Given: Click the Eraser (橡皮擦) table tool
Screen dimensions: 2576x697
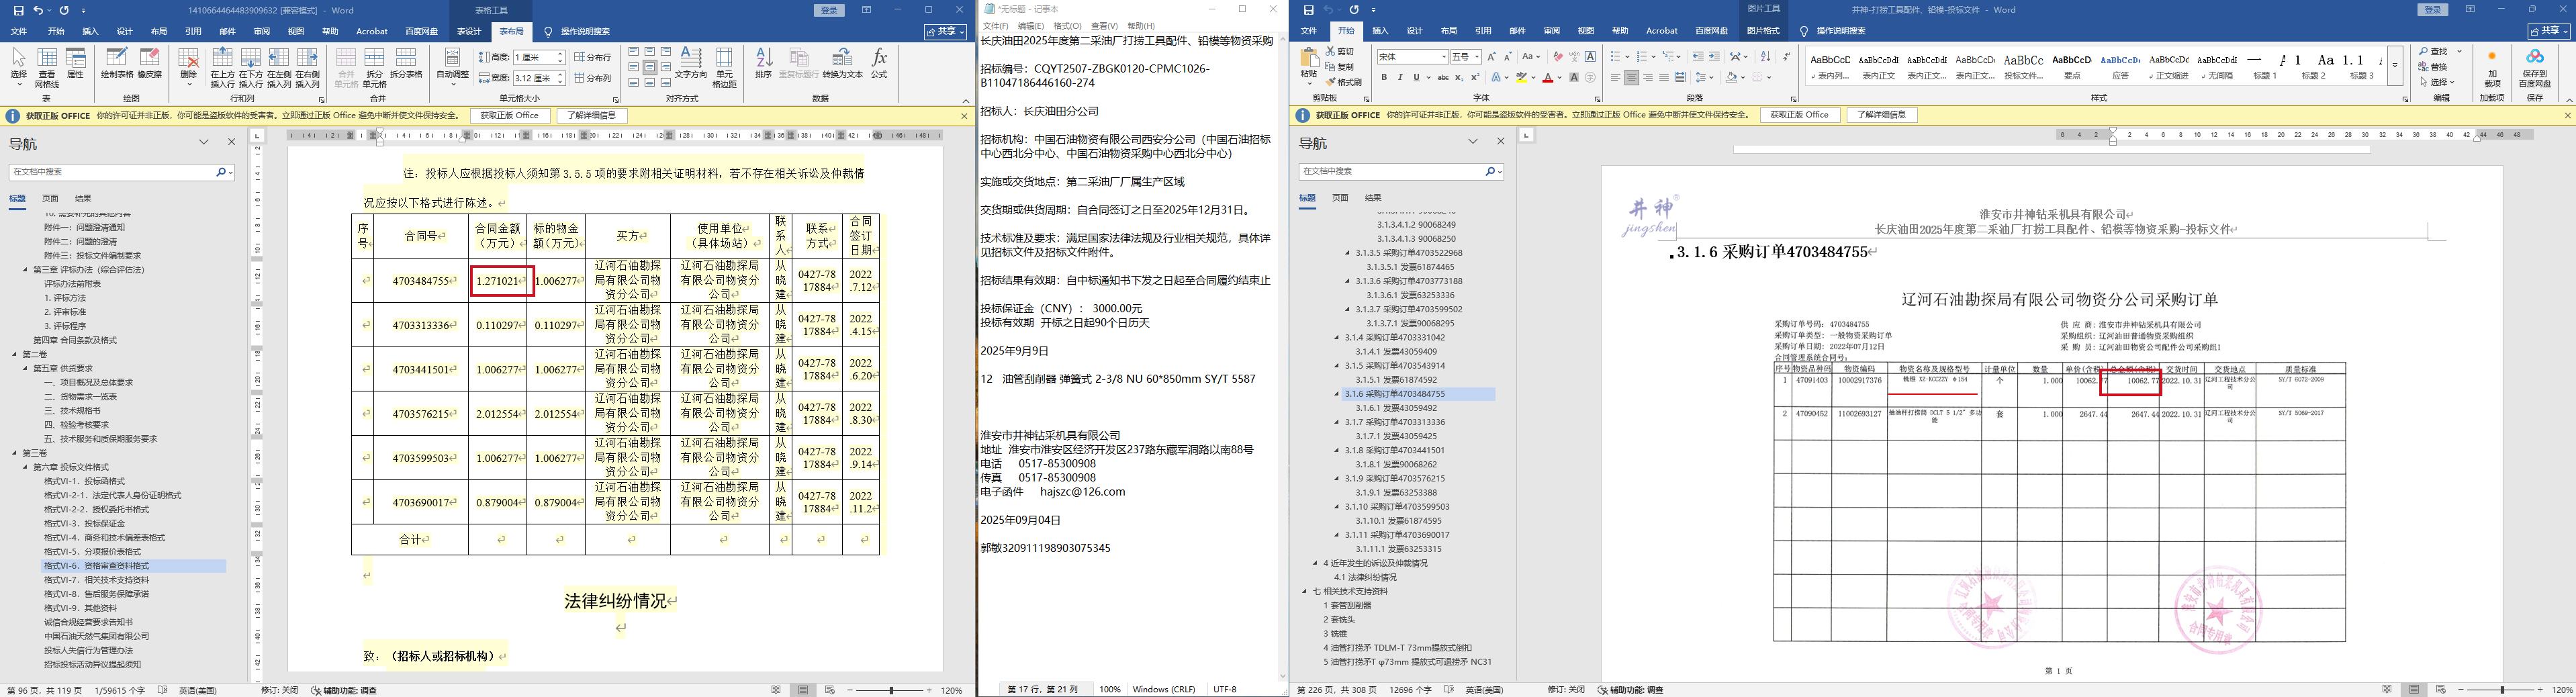Looking at the screenshot, I should tap(150, 63).
